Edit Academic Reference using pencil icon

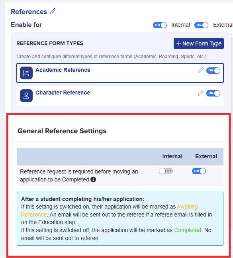(x=200, y=70)
